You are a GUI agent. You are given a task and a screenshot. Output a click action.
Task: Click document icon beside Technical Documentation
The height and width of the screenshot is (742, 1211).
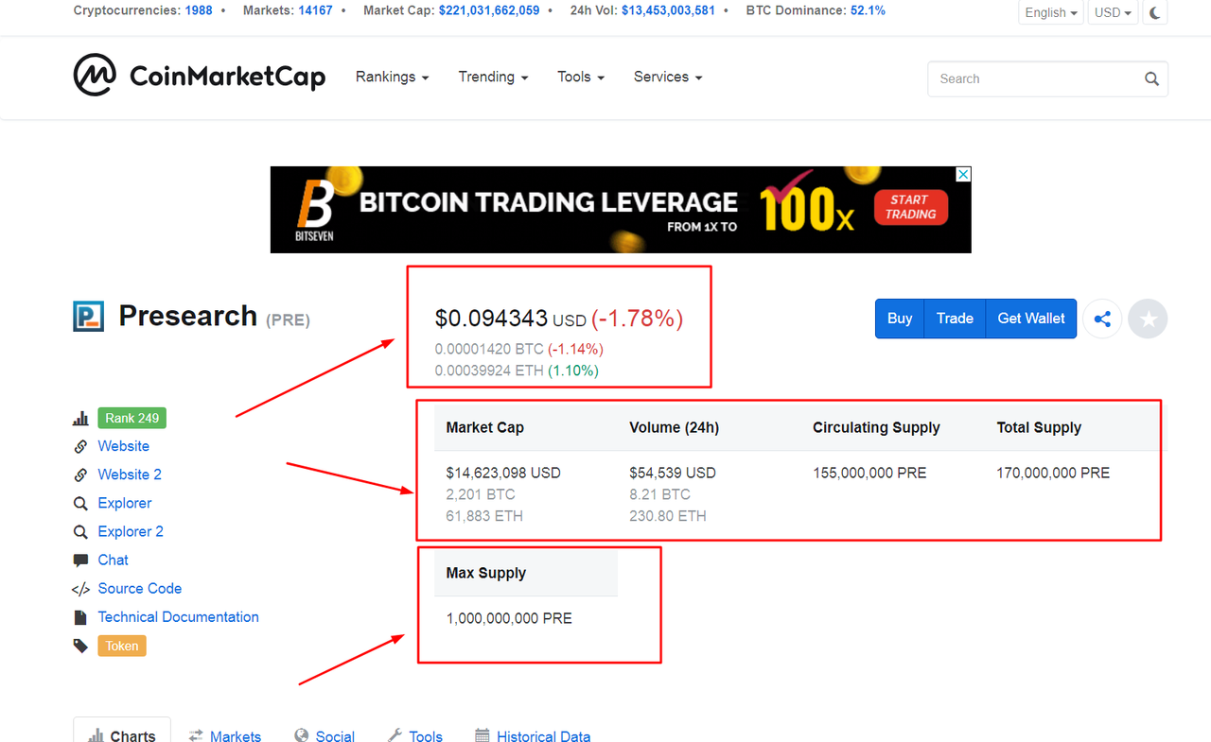[x=80, y=617]
